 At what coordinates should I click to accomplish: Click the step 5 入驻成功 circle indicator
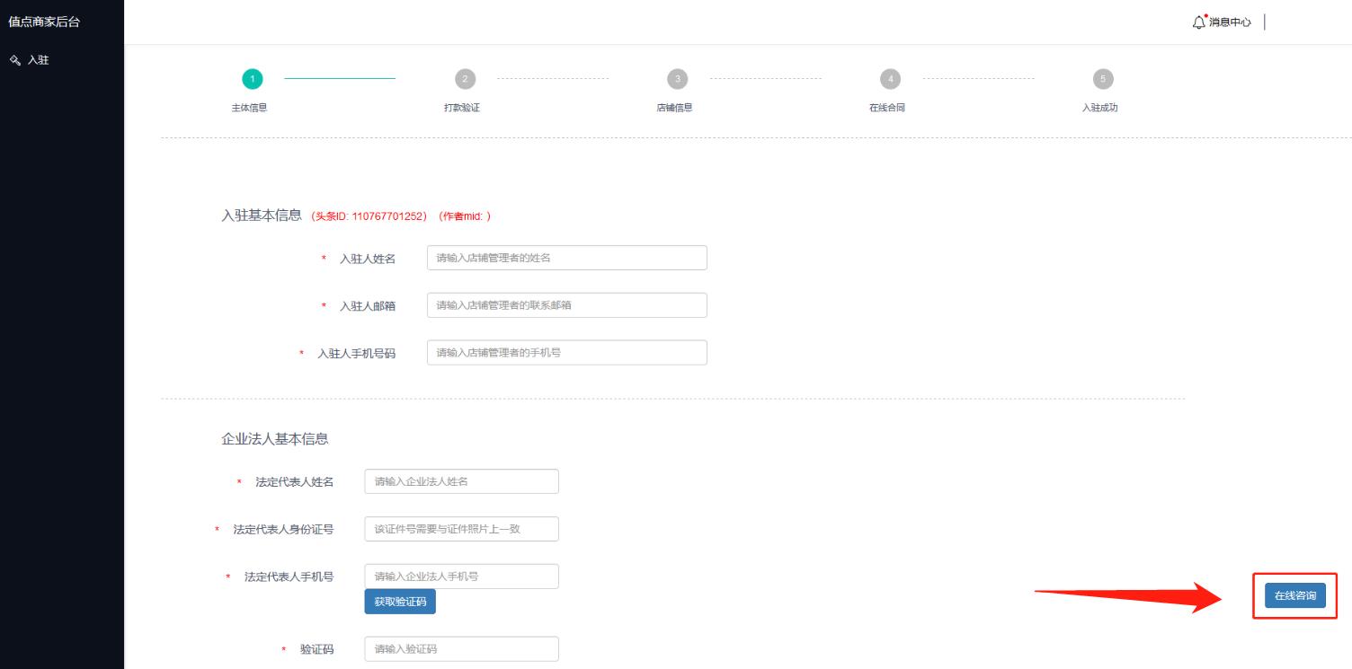tap(1101, 79)
